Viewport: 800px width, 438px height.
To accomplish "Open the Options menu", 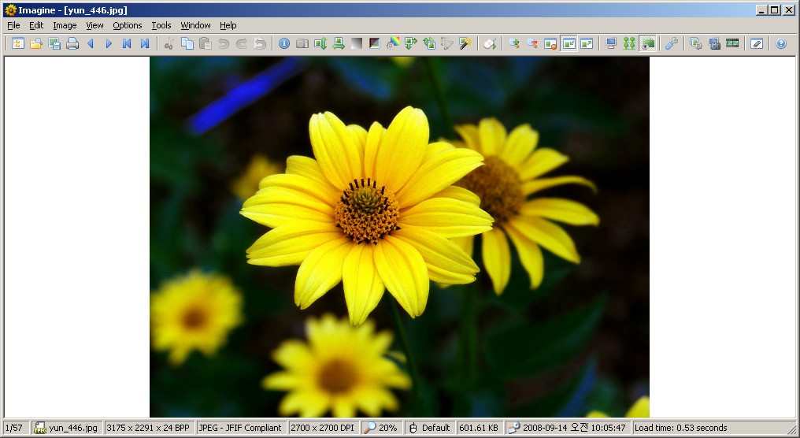I will coord(127,25).
